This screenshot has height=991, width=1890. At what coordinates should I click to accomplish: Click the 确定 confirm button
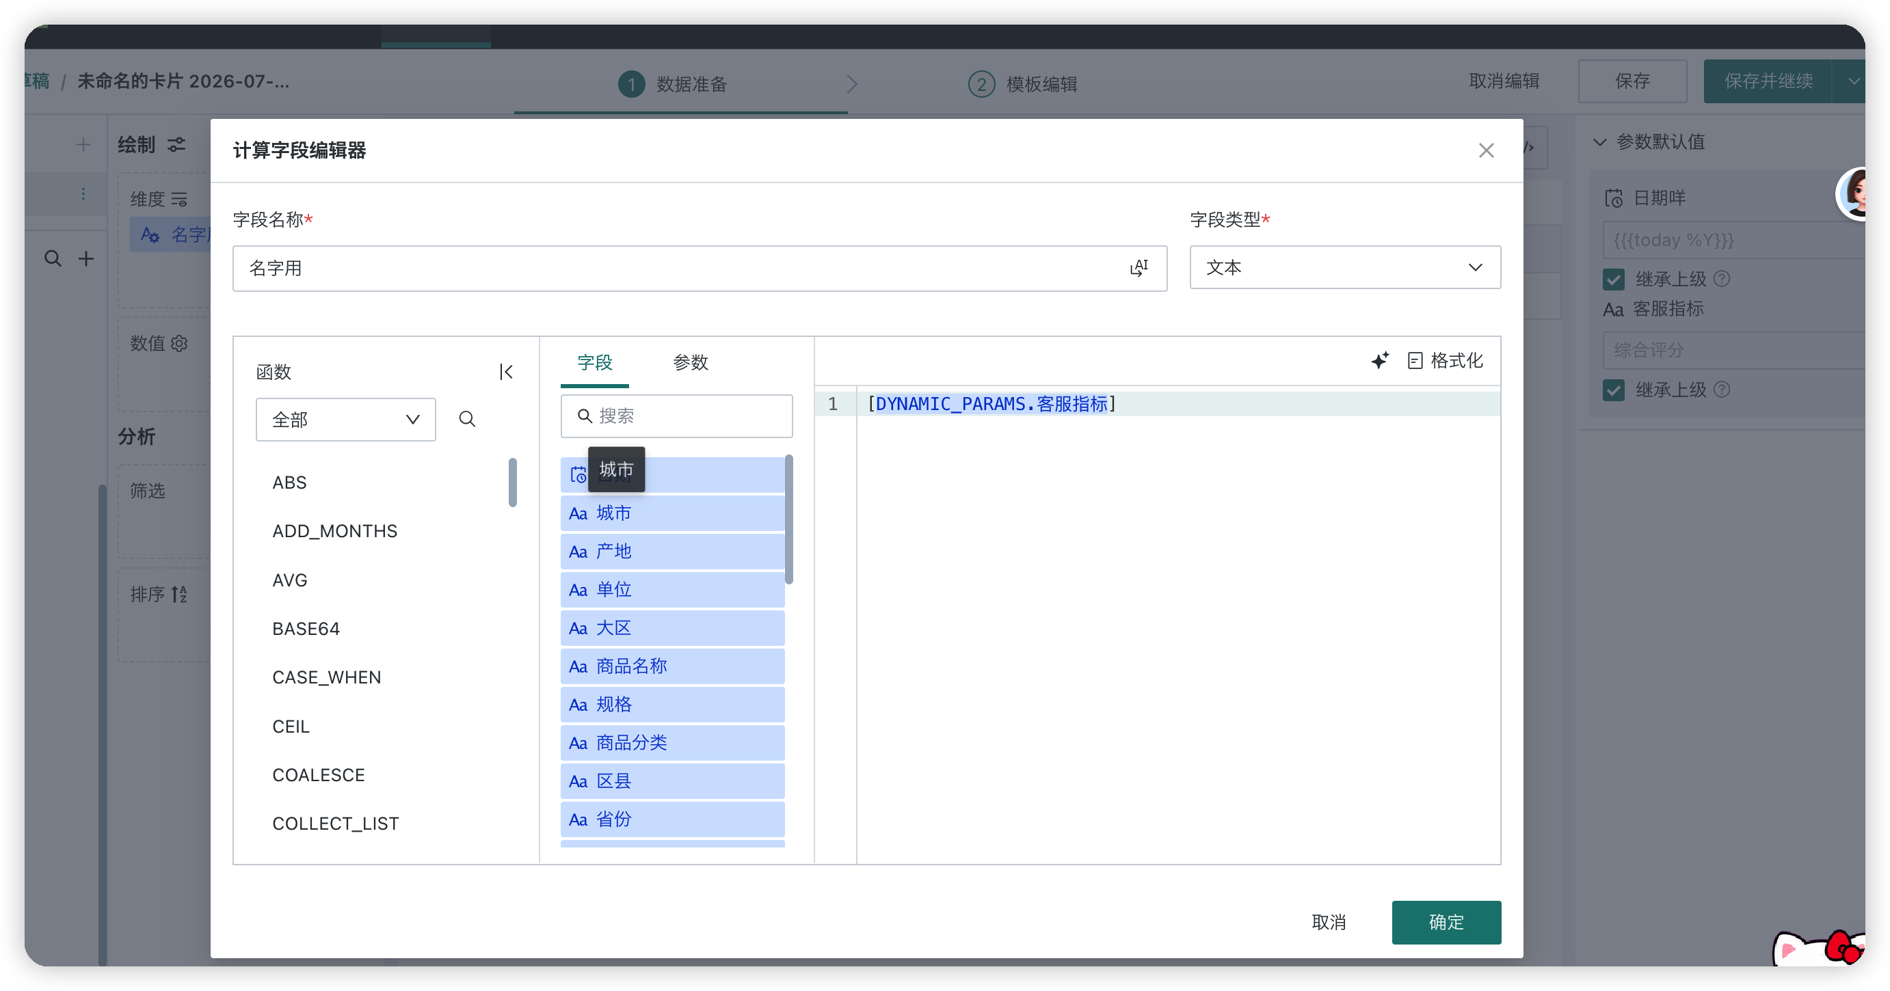(1446, 922)
